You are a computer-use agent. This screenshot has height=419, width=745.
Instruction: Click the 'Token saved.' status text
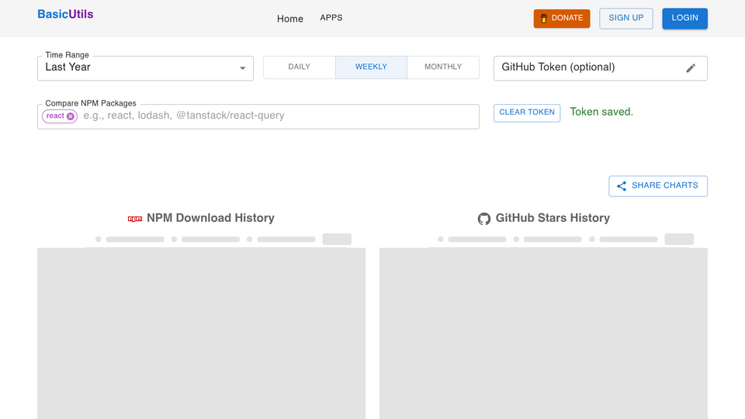click(x=601, y=112)
